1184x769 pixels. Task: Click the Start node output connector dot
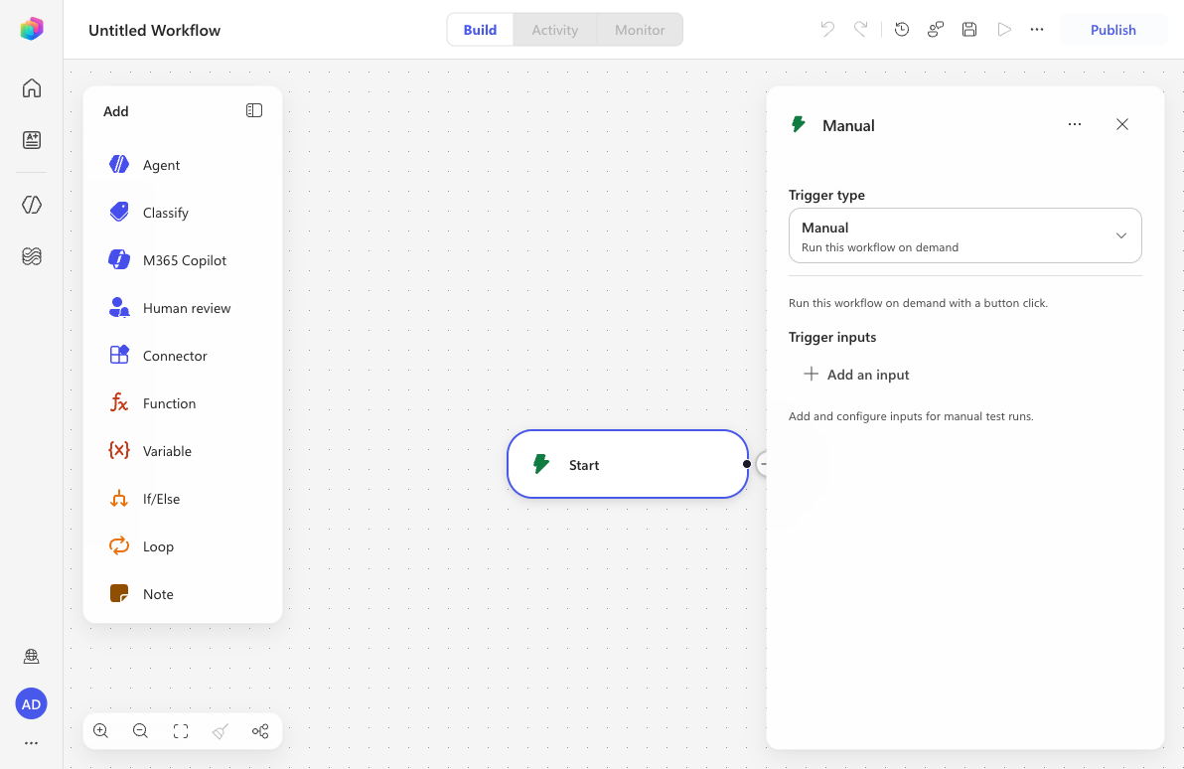coord(747,464)
